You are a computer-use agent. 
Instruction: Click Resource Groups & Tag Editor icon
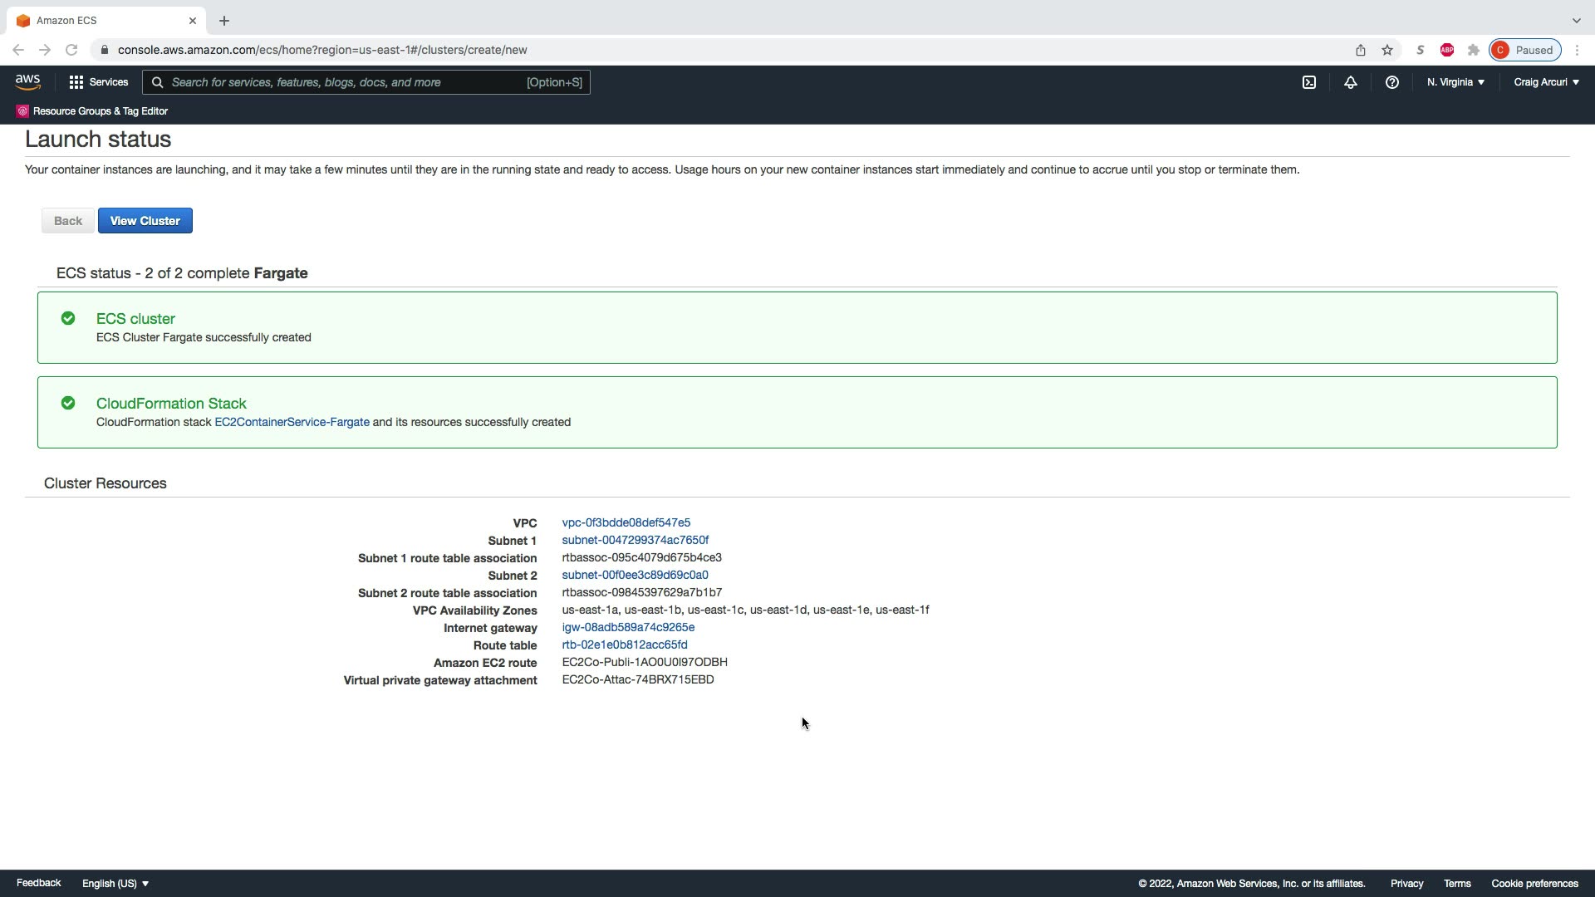[22, 111]
